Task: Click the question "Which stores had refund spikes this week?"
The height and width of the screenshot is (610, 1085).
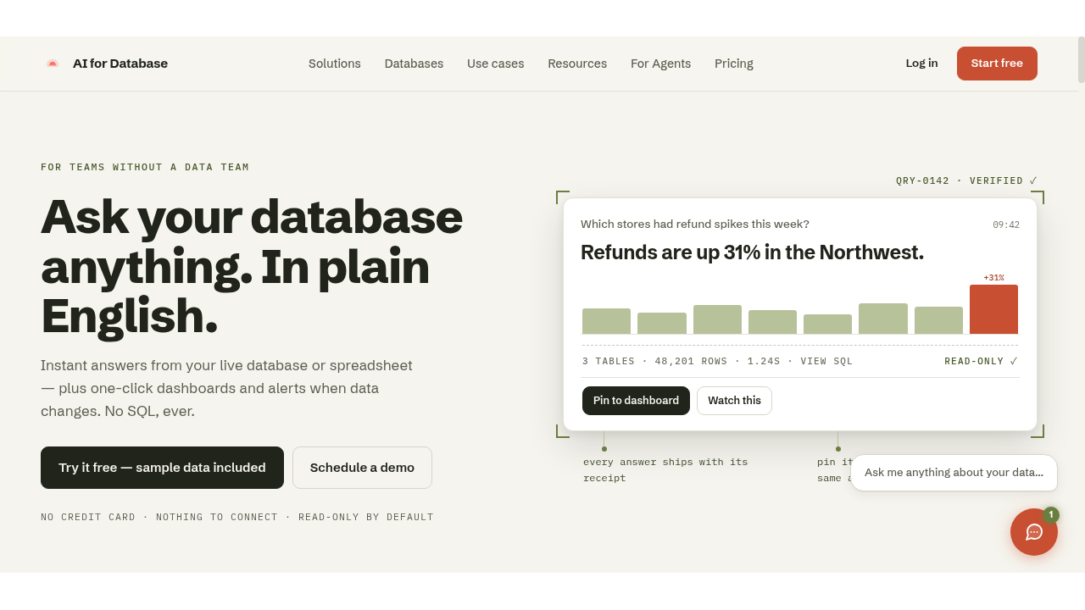Action: point(695,225)
